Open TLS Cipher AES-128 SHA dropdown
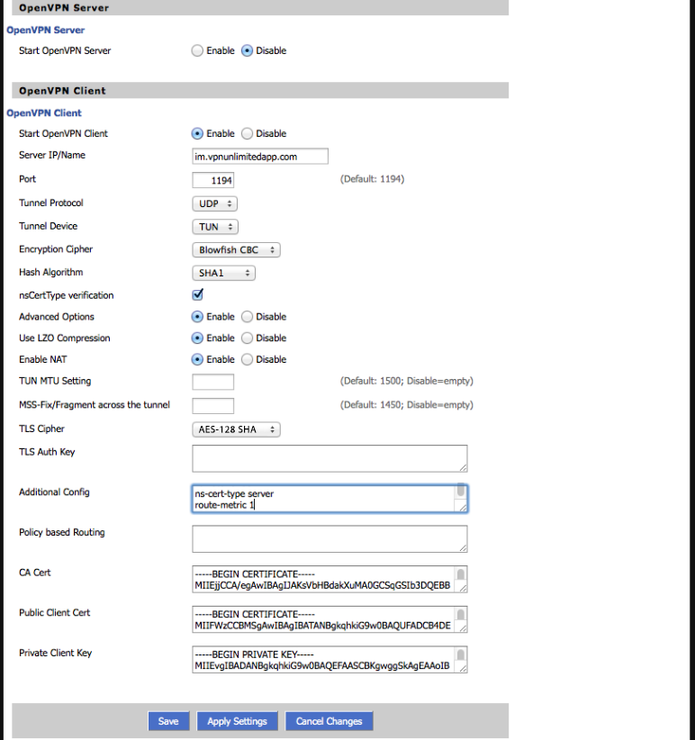This screenshot has height=740, width=695. [x=237, y=429]
